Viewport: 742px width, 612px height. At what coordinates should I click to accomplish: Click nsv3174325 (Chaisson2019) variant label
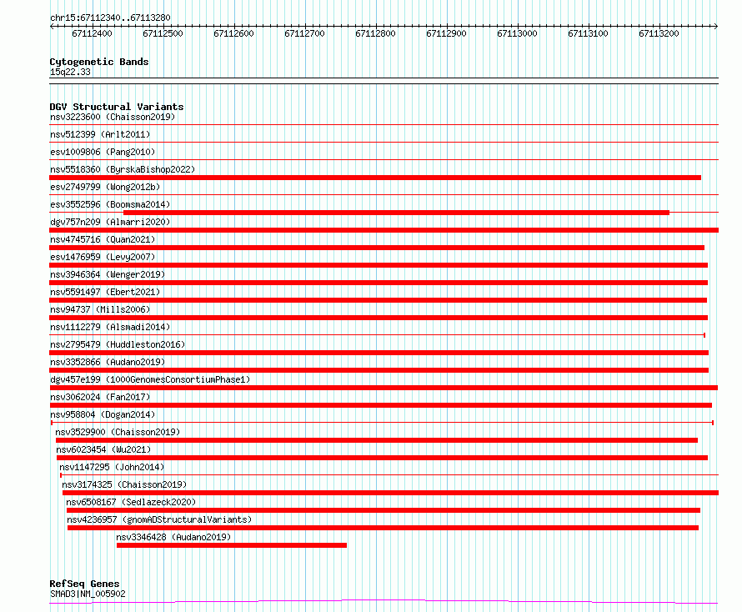pyautogui.click(x=124, y=484)
